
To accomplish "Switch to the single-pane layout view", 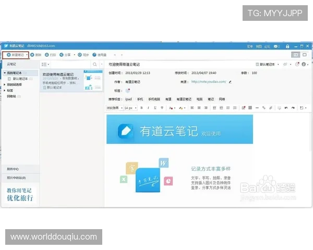I will click(305, 55).
